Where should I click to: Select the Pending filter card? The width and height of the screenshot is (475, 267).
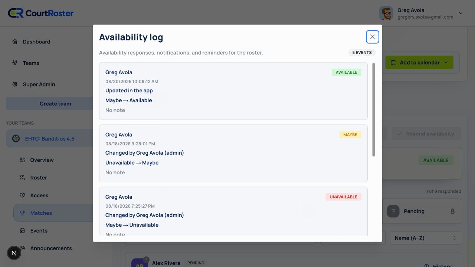(x=422, y=211)
